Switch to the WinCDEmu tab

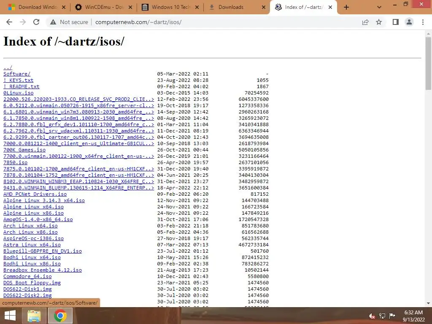[x=103, y=8]
